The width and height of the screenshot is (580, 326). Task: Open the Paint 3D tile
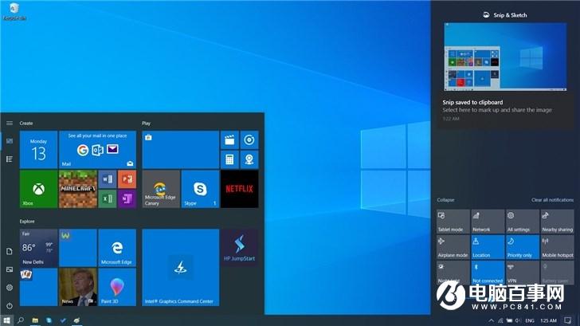tap(117, 287)
